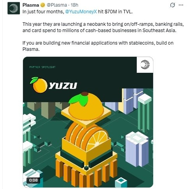Click the YUZU wordmark in the video
Screen dimensions: 187x189
coord(63,86)
